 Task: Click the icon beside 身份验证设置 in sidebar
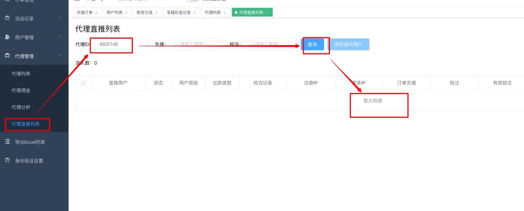tap(7, 161)
